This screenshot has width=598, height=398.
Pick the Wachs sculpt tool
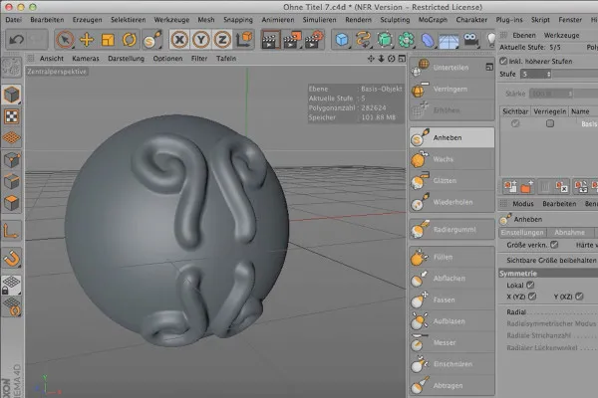coord(445,159)
